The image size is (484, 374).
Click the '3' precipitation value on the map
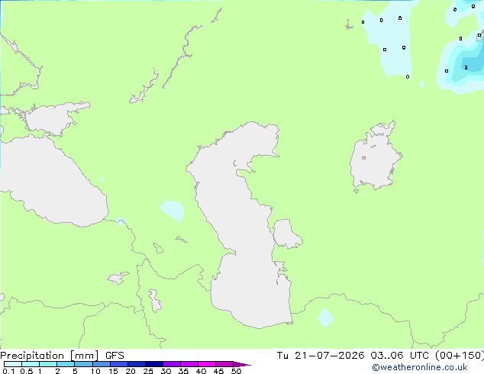click(466, 68)
